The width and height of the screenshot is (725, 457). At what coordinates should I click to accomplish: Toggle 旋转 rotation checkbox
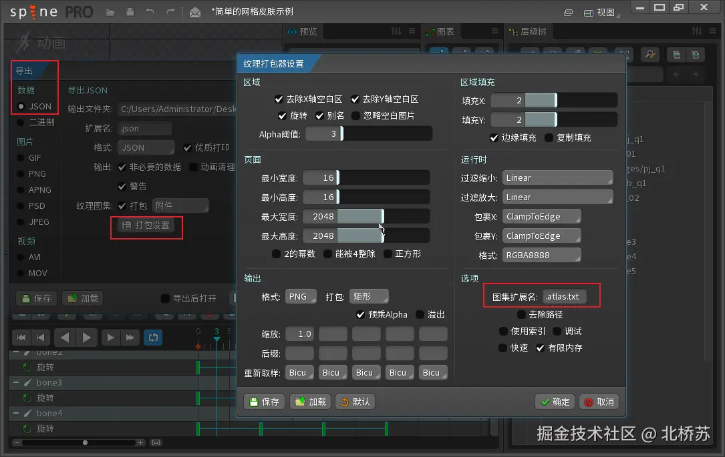tap(293, 115)
